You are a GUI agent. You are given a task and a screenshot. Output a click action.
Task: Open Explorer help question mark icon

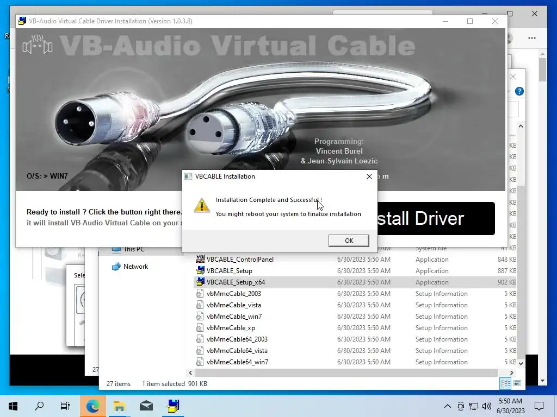(x=519, y=91)
